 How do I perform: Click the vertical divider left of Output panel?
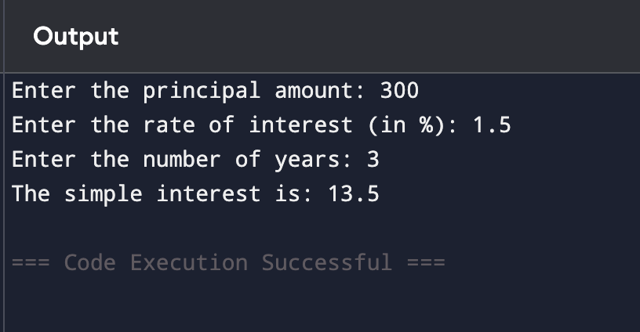click(x=4, y=166)
